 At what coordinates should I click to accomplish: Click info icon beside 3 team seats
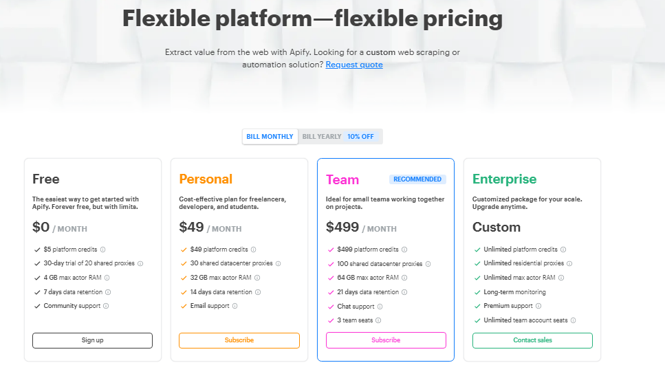coord(378,320)
